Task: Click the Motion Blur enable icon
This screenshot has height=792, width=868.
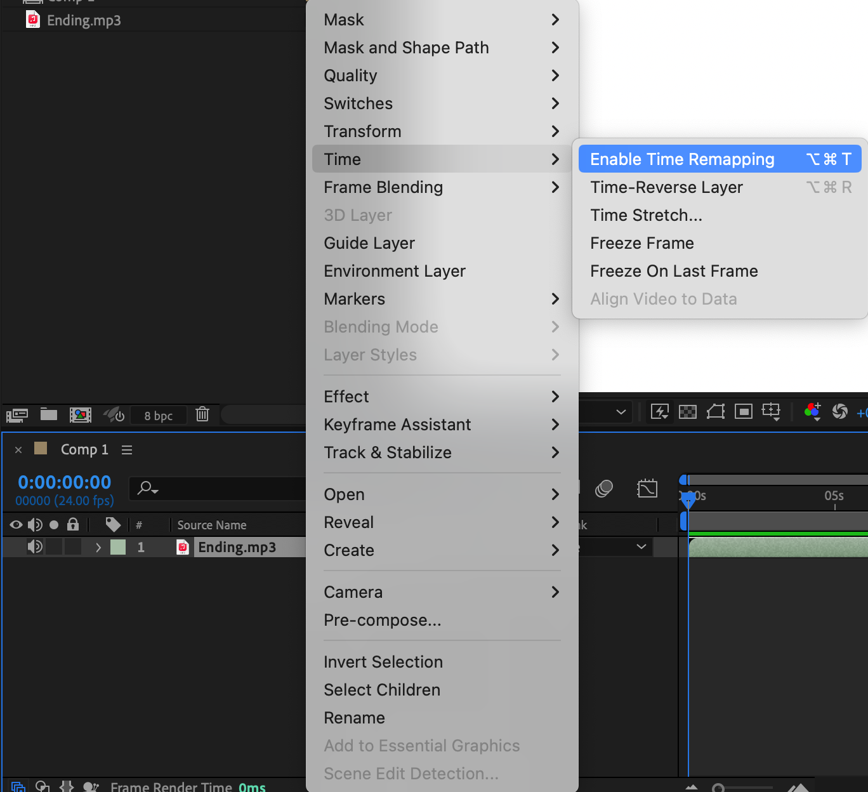Action: (x=604, y=489)
